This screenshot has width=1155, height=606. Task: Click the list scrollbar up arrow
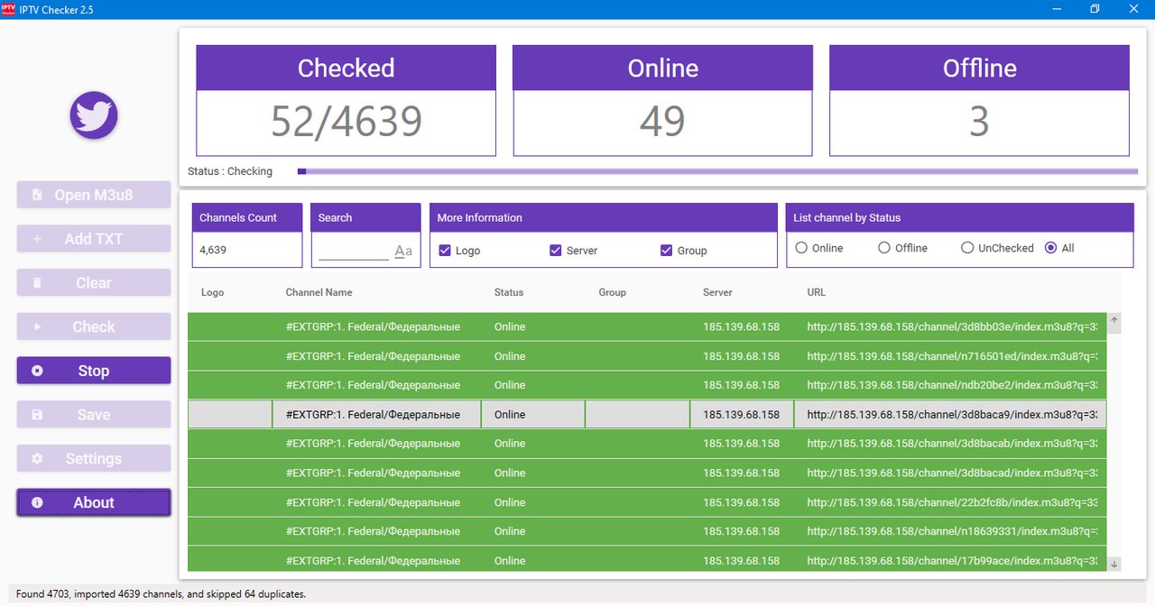click(1114, 320)
